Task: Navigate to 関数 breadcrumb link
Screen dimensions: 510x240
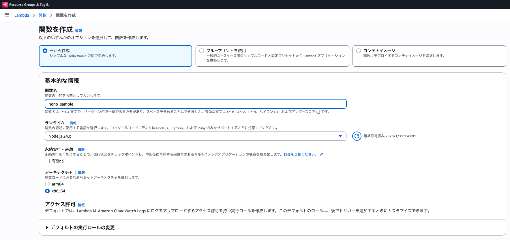Action: (42, 15)
